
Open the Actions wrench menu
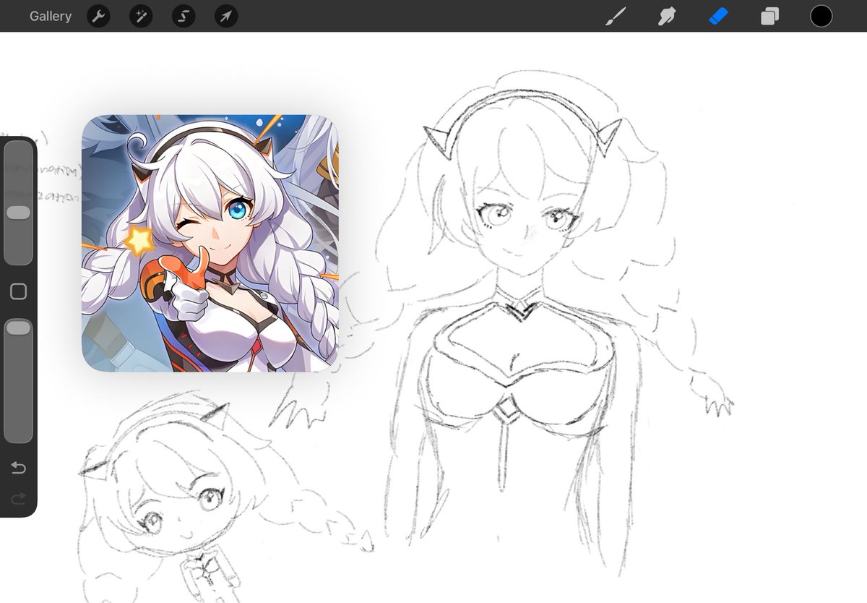(x=98, y=16)
